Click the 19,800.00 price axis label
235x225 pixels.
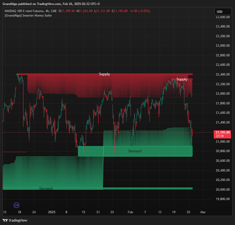click(223, 199)
